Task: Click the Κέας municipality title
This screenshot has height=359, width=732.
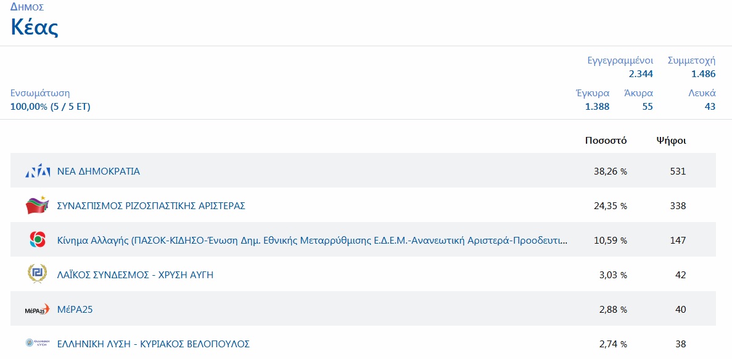Action: [35, 28]
